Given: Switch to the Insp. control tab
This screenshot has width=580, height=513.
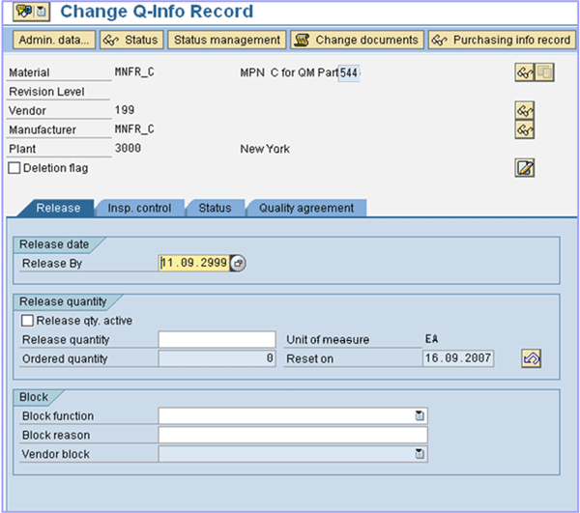Looking at the screenshot, I should coord(139,208).
